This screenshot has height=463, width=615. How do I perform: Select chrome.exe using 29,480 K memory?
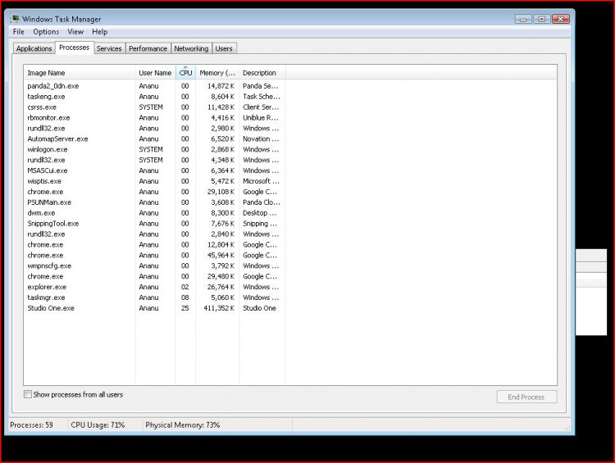tap(154, 276)
